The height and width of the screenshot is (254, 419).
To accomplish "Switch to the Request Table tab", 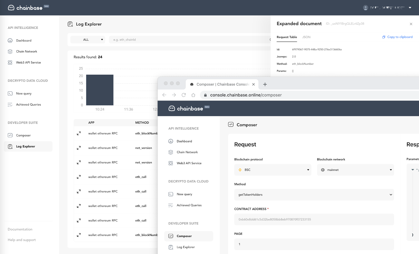I will click(x=287, y=37).
